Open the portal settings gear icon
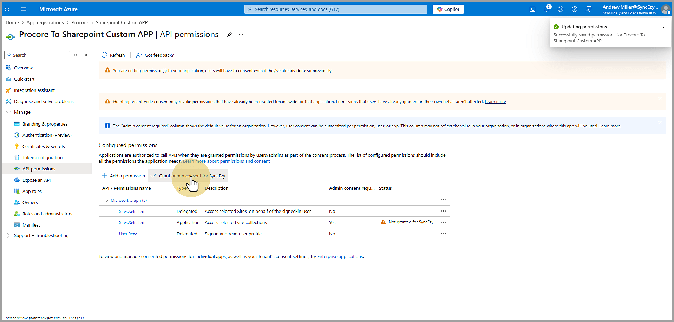 tap(561, 9)
